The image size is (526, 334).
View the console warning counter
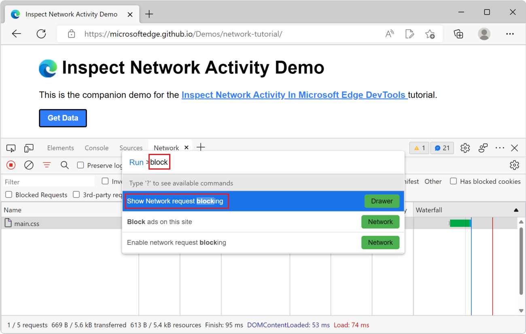point(419,148)
